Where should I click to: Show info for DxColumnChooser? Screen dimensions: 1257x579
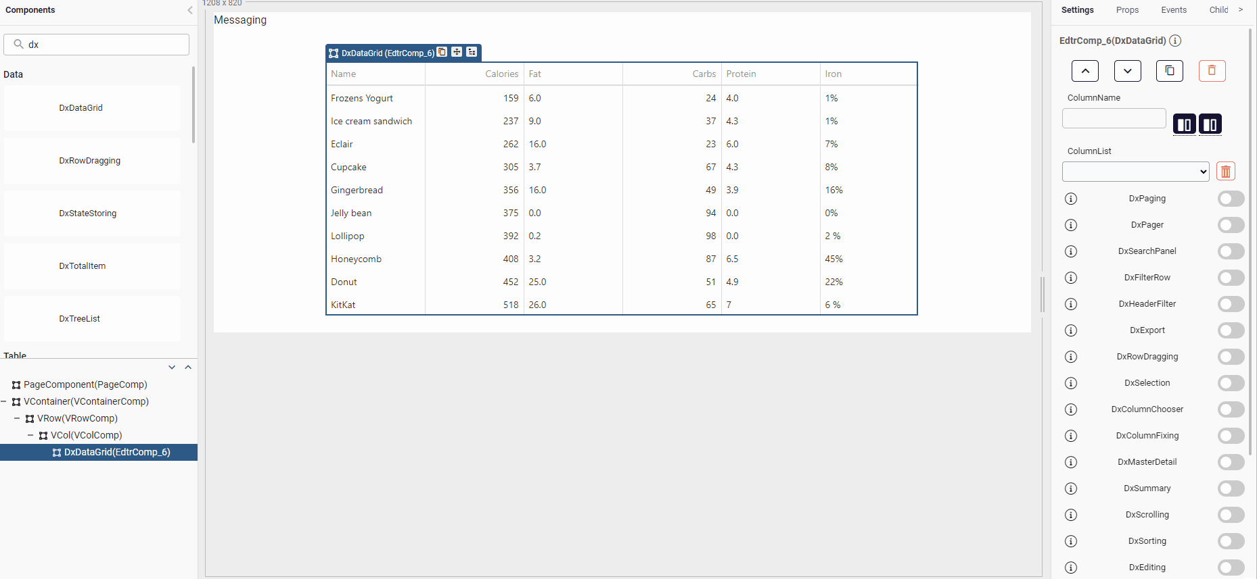1071,409
